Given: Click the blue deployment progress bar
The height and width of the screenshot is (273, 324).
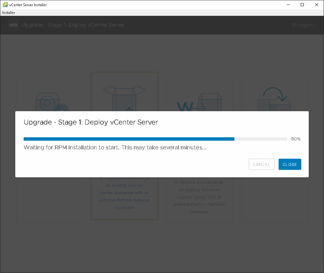Looking at the screenshot, I should pyautogui.click(x=129, y=139).
